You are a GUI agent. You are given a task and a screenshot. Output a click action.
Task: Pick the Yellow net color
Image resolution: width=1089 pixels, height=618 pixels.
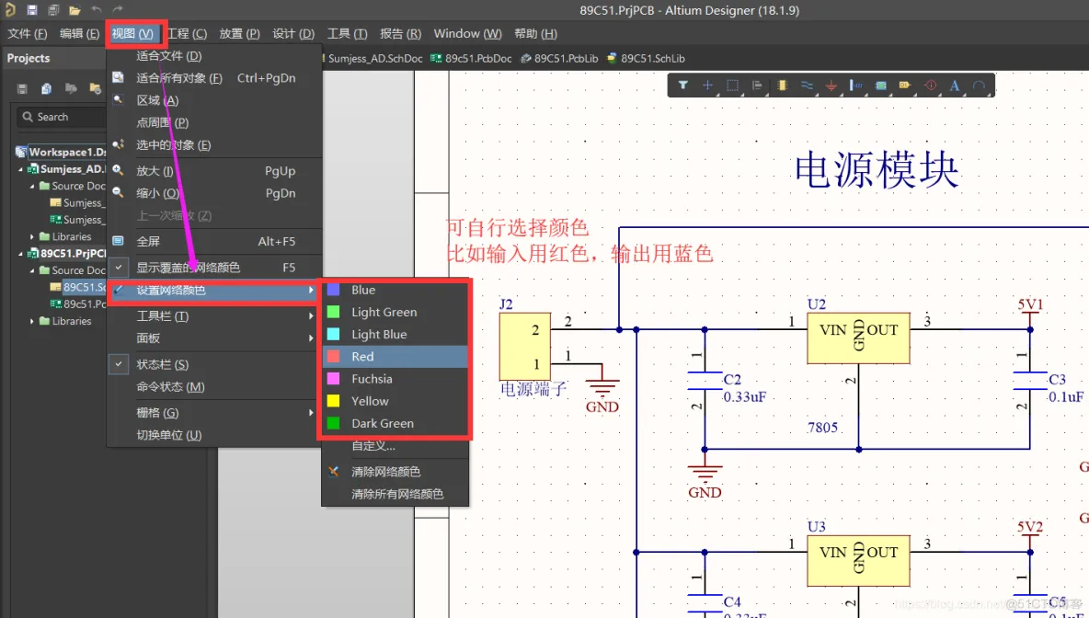pos(395,401)
